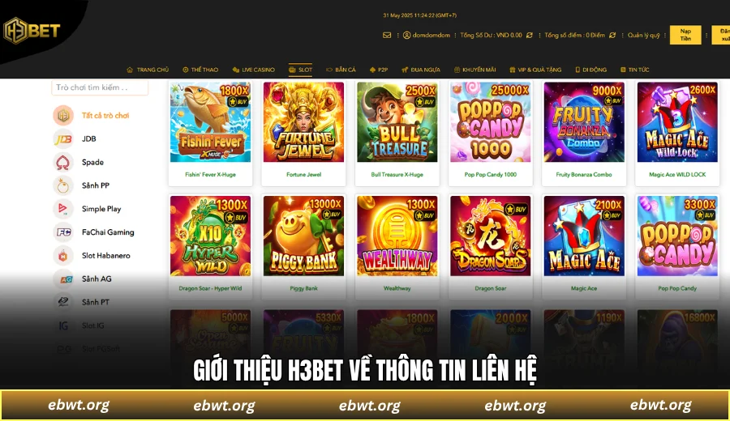
Task: Open the Piggy Bank game thumbnail
Action: pyautogui.click(x=303, y=236)
